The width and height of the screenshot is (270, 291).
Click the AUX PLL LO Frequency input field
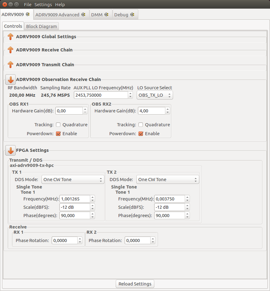click(x=99, y=95)
